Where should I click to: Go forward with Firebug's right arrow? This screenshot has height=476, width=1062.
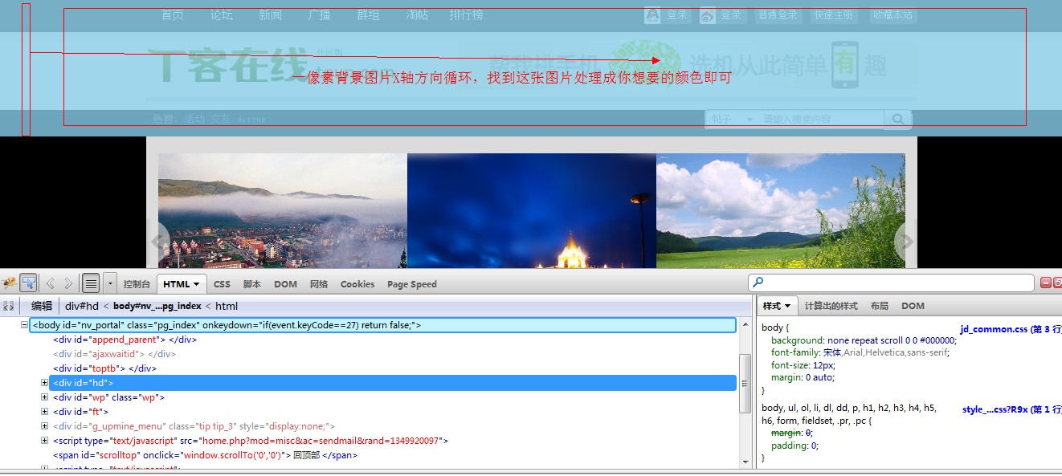pyautogui.click(x=68, y=283)
